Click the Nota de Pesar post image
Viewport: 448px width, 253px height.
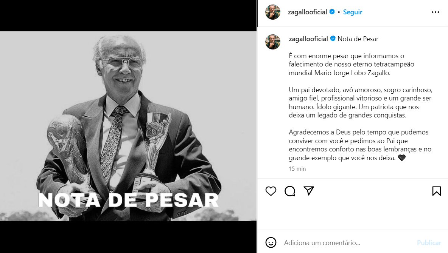(128, 126)
